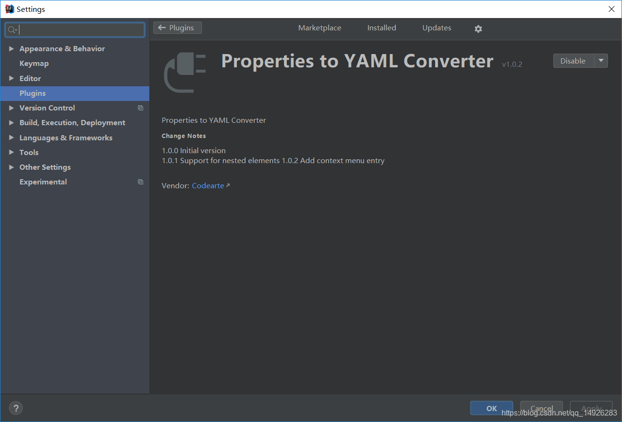Click the plugin version v1.0.2 label
The image size is (622, 422).
512,64
